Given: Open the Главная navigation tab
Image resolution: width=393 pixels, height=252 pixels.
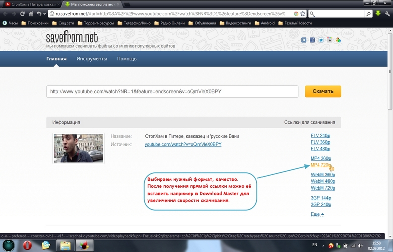Looking at the screenshot, I should pos(56,59).
